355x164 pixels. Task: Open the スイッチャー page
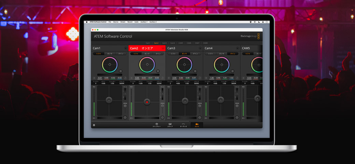(x=156, y=125)
